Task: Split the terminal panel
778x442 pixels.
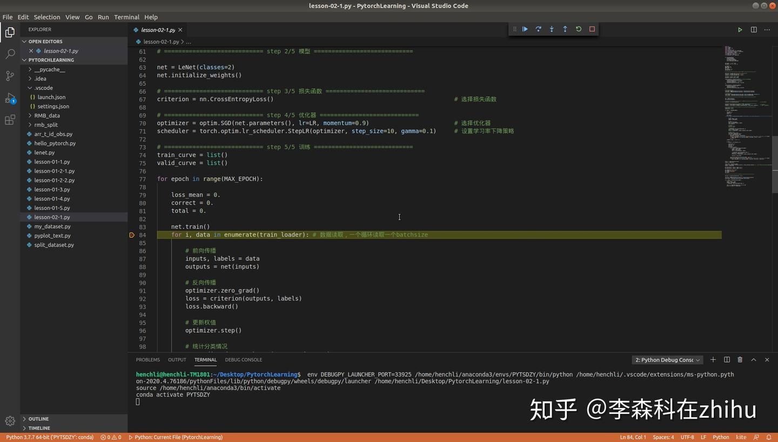Action: pyautogui.click(x=727, y=359)
